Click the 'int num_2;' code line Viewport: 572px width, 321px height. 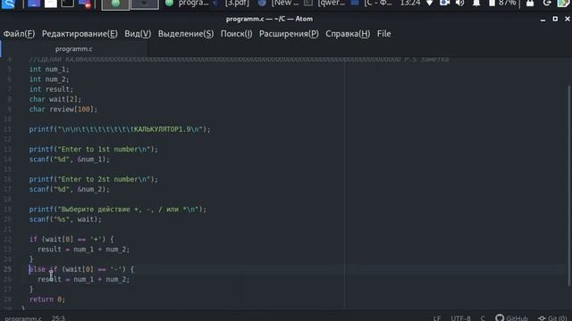(49, 79)
